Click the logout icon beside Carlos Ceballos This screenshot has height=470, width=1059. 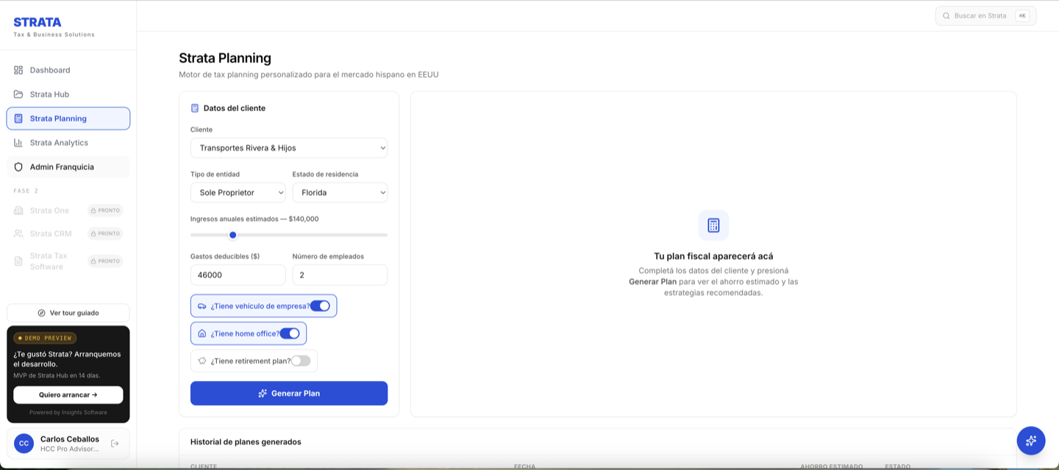(115, 444)
